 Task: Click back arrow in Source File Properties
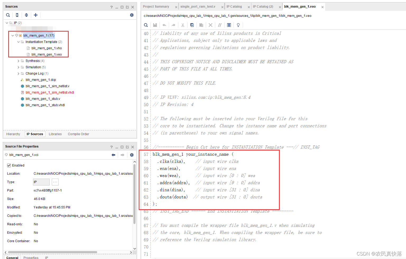(113, 155)
